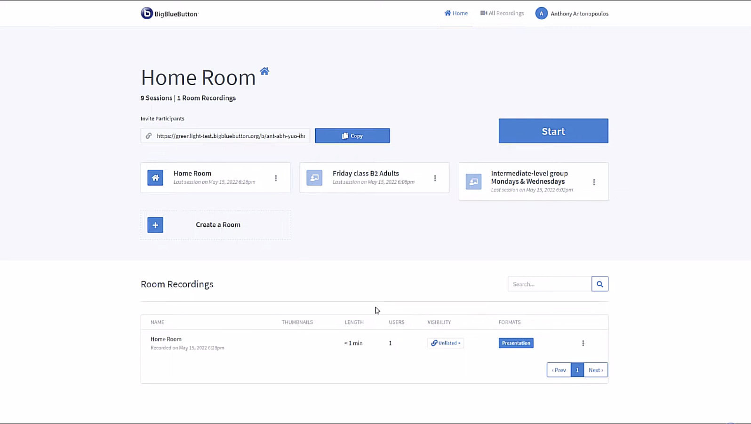Click the < 1 min length cell
This screenshot has width=751, height=424.
pyautogui.click(x=353, y=343)
